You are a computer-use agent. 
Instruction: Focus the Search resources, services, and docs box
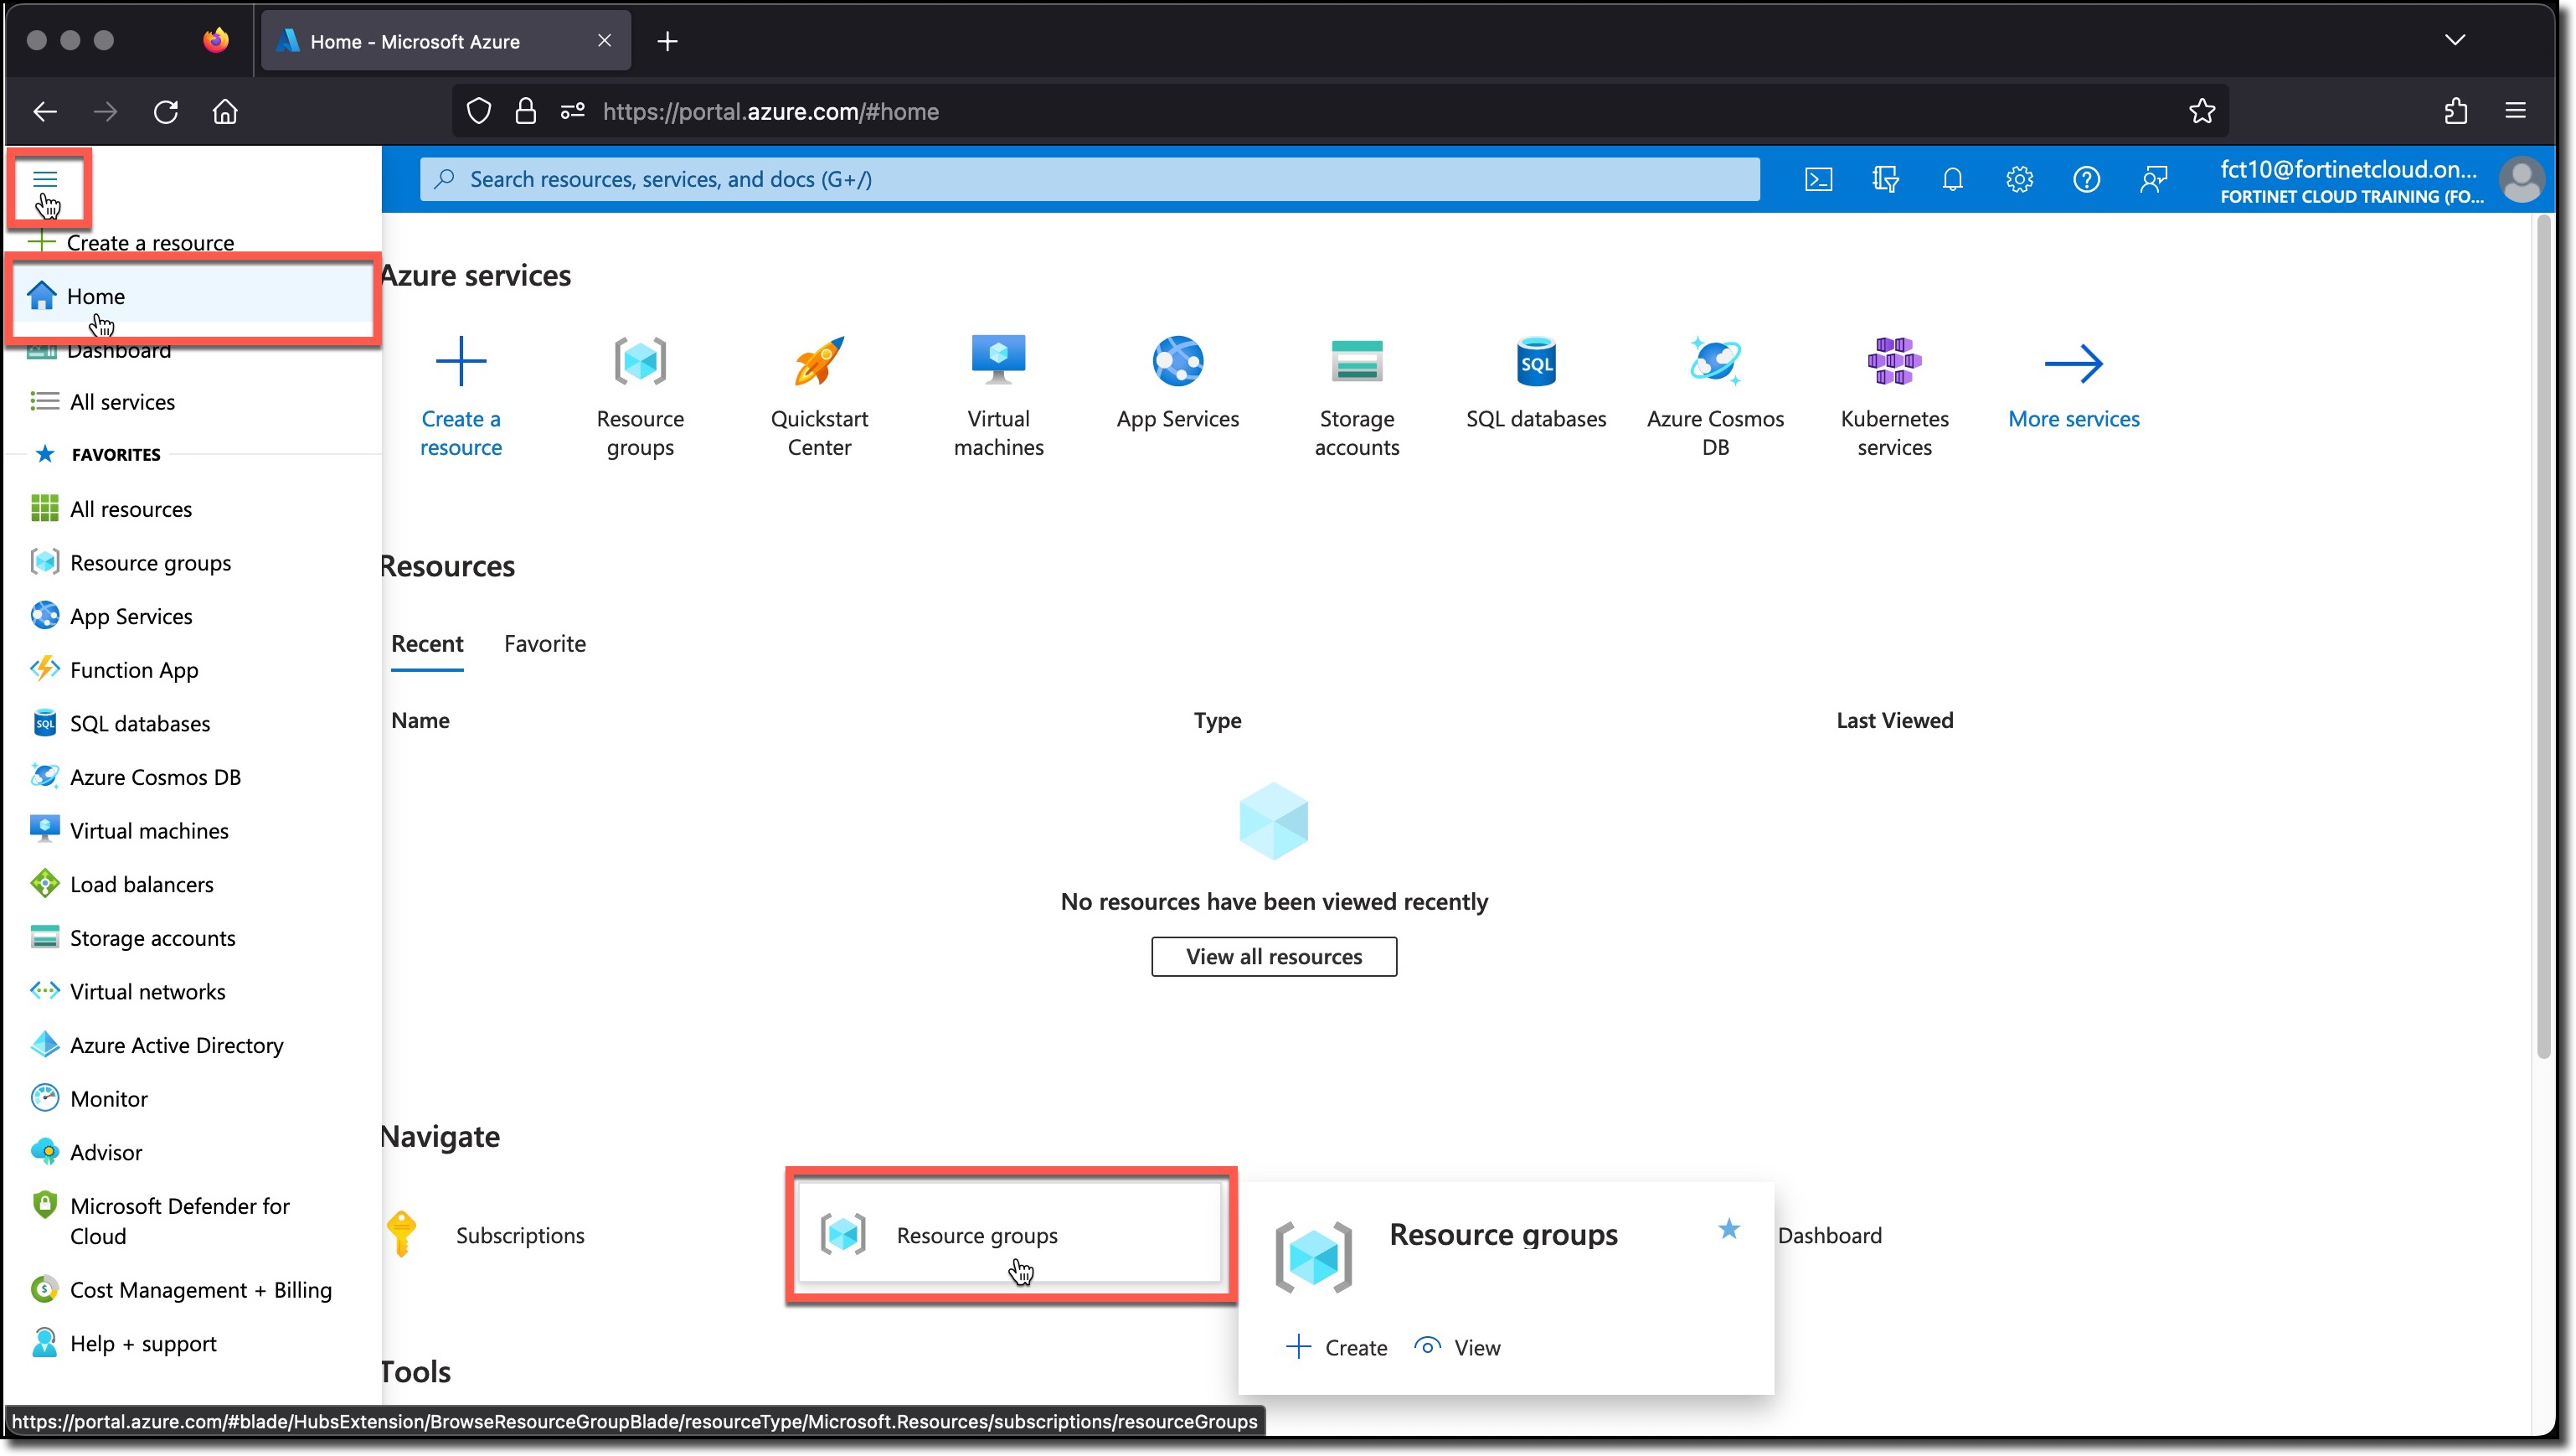1089,179
